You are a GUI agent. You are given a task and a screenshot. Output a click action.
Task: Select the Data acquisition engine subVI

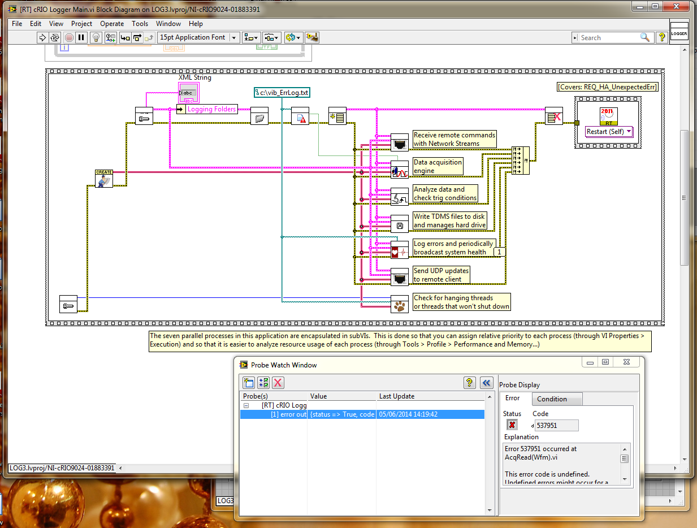pyautogui.click(x=400, y=169)
